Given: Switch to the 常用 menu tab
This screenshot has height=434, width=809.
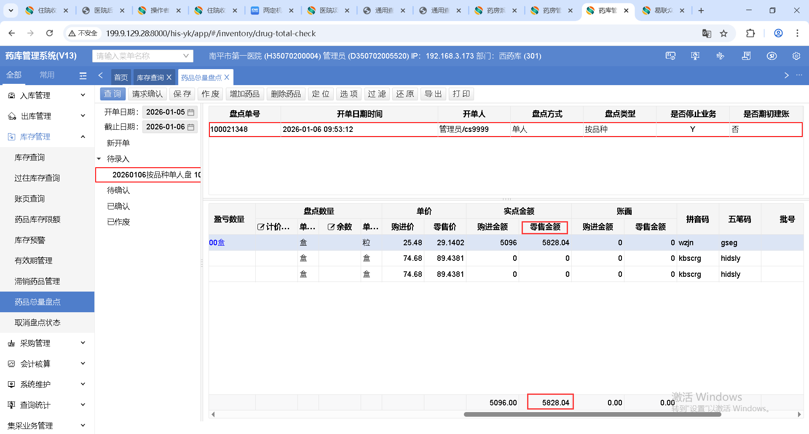Looking at the screenshot, I should 47,75.
